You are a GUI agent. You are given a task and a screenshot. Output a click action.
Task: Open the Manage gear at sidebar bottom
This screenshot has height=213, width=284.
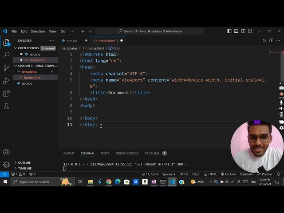pyautogui.click(x=6, y=165)
